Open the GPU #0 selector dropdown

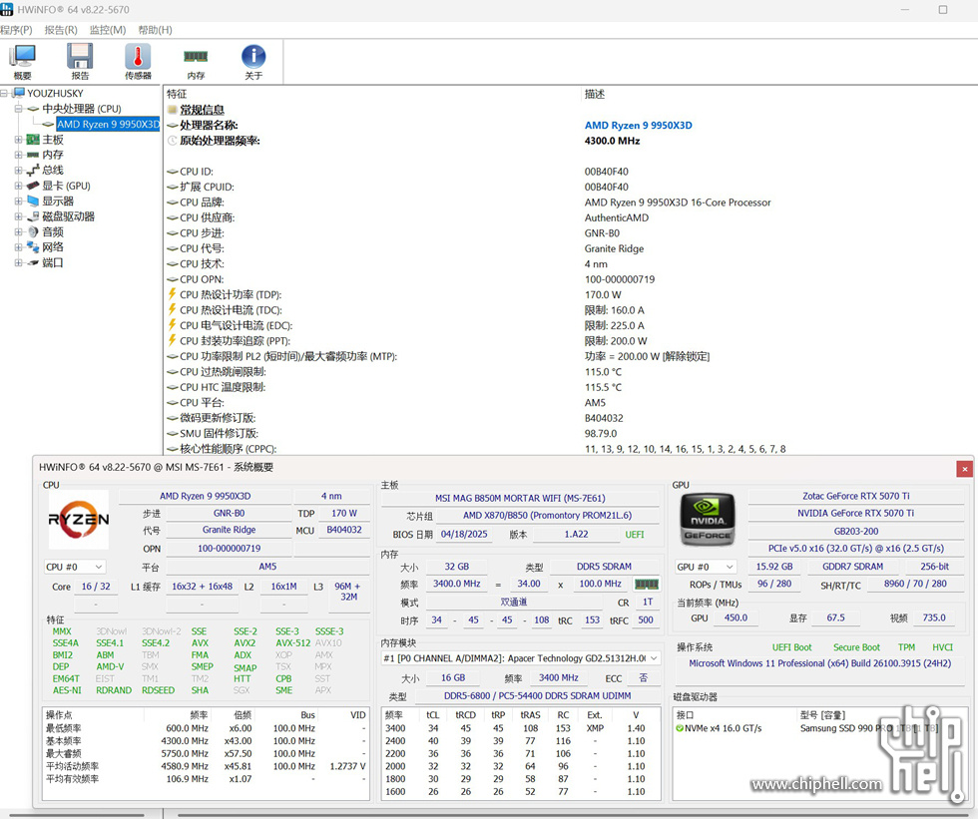click(707, 567)
